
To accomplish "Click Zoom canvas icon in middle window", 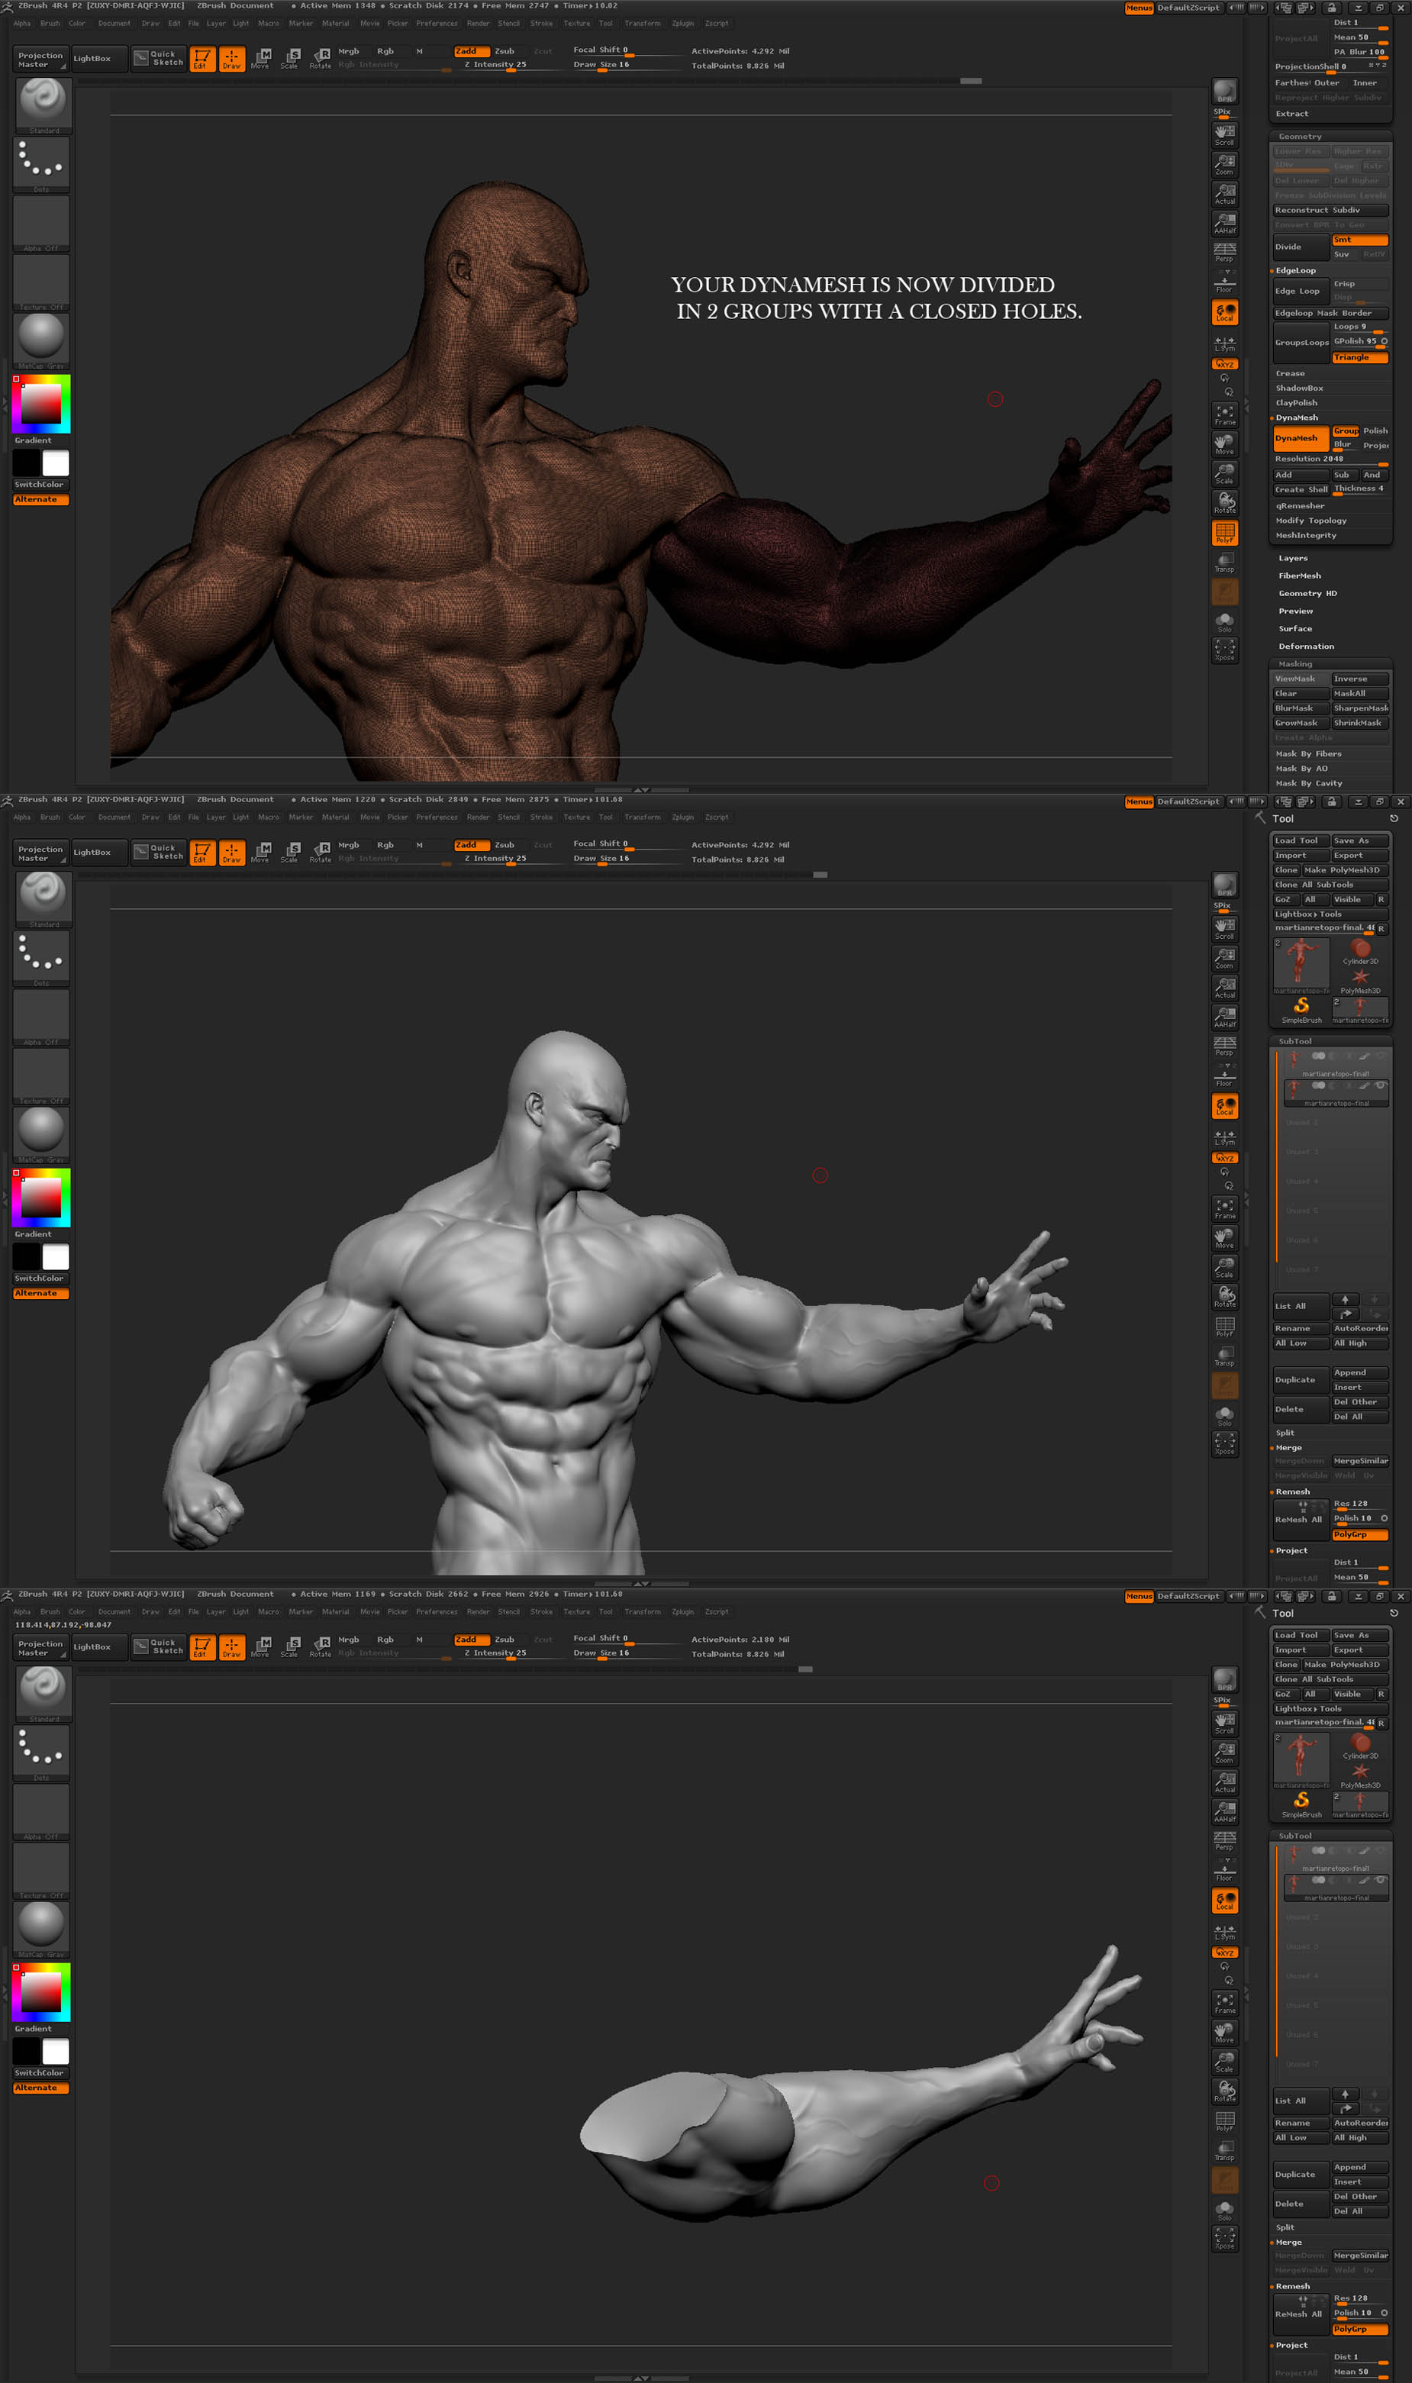I will 1224,958.
